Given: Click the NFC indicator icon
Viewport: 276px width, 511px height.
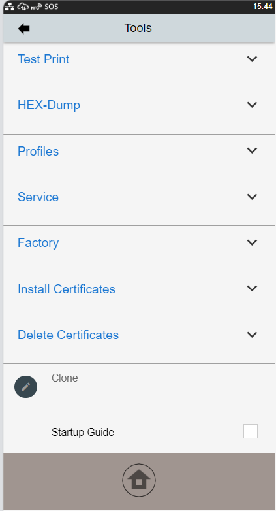Looking at the screenshot, I should click(x=37, y=7).
